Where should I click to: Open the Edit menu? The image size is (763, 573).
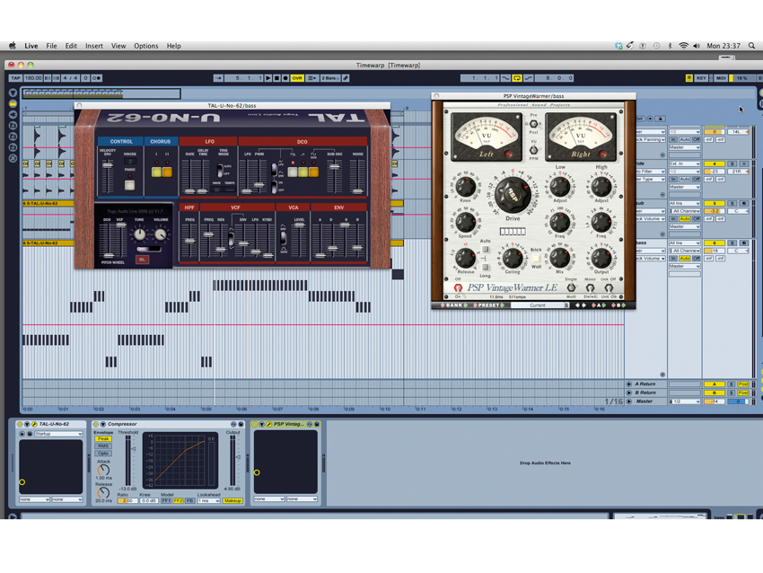tap(71, 46)
